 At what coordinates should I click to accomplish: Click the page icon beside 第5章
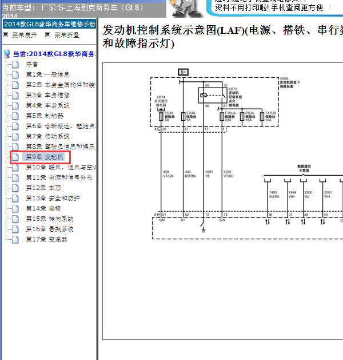15,116
